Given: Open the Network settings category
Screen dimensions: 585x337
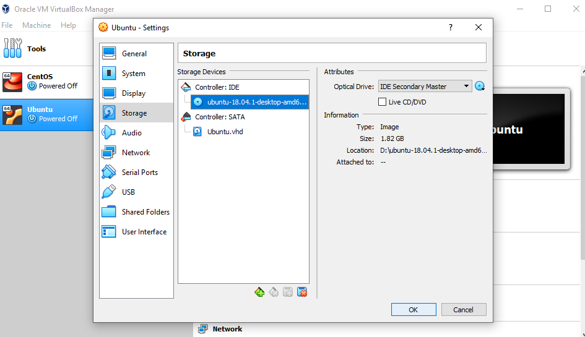Looking at the screenshot, I should coord(136,153).
